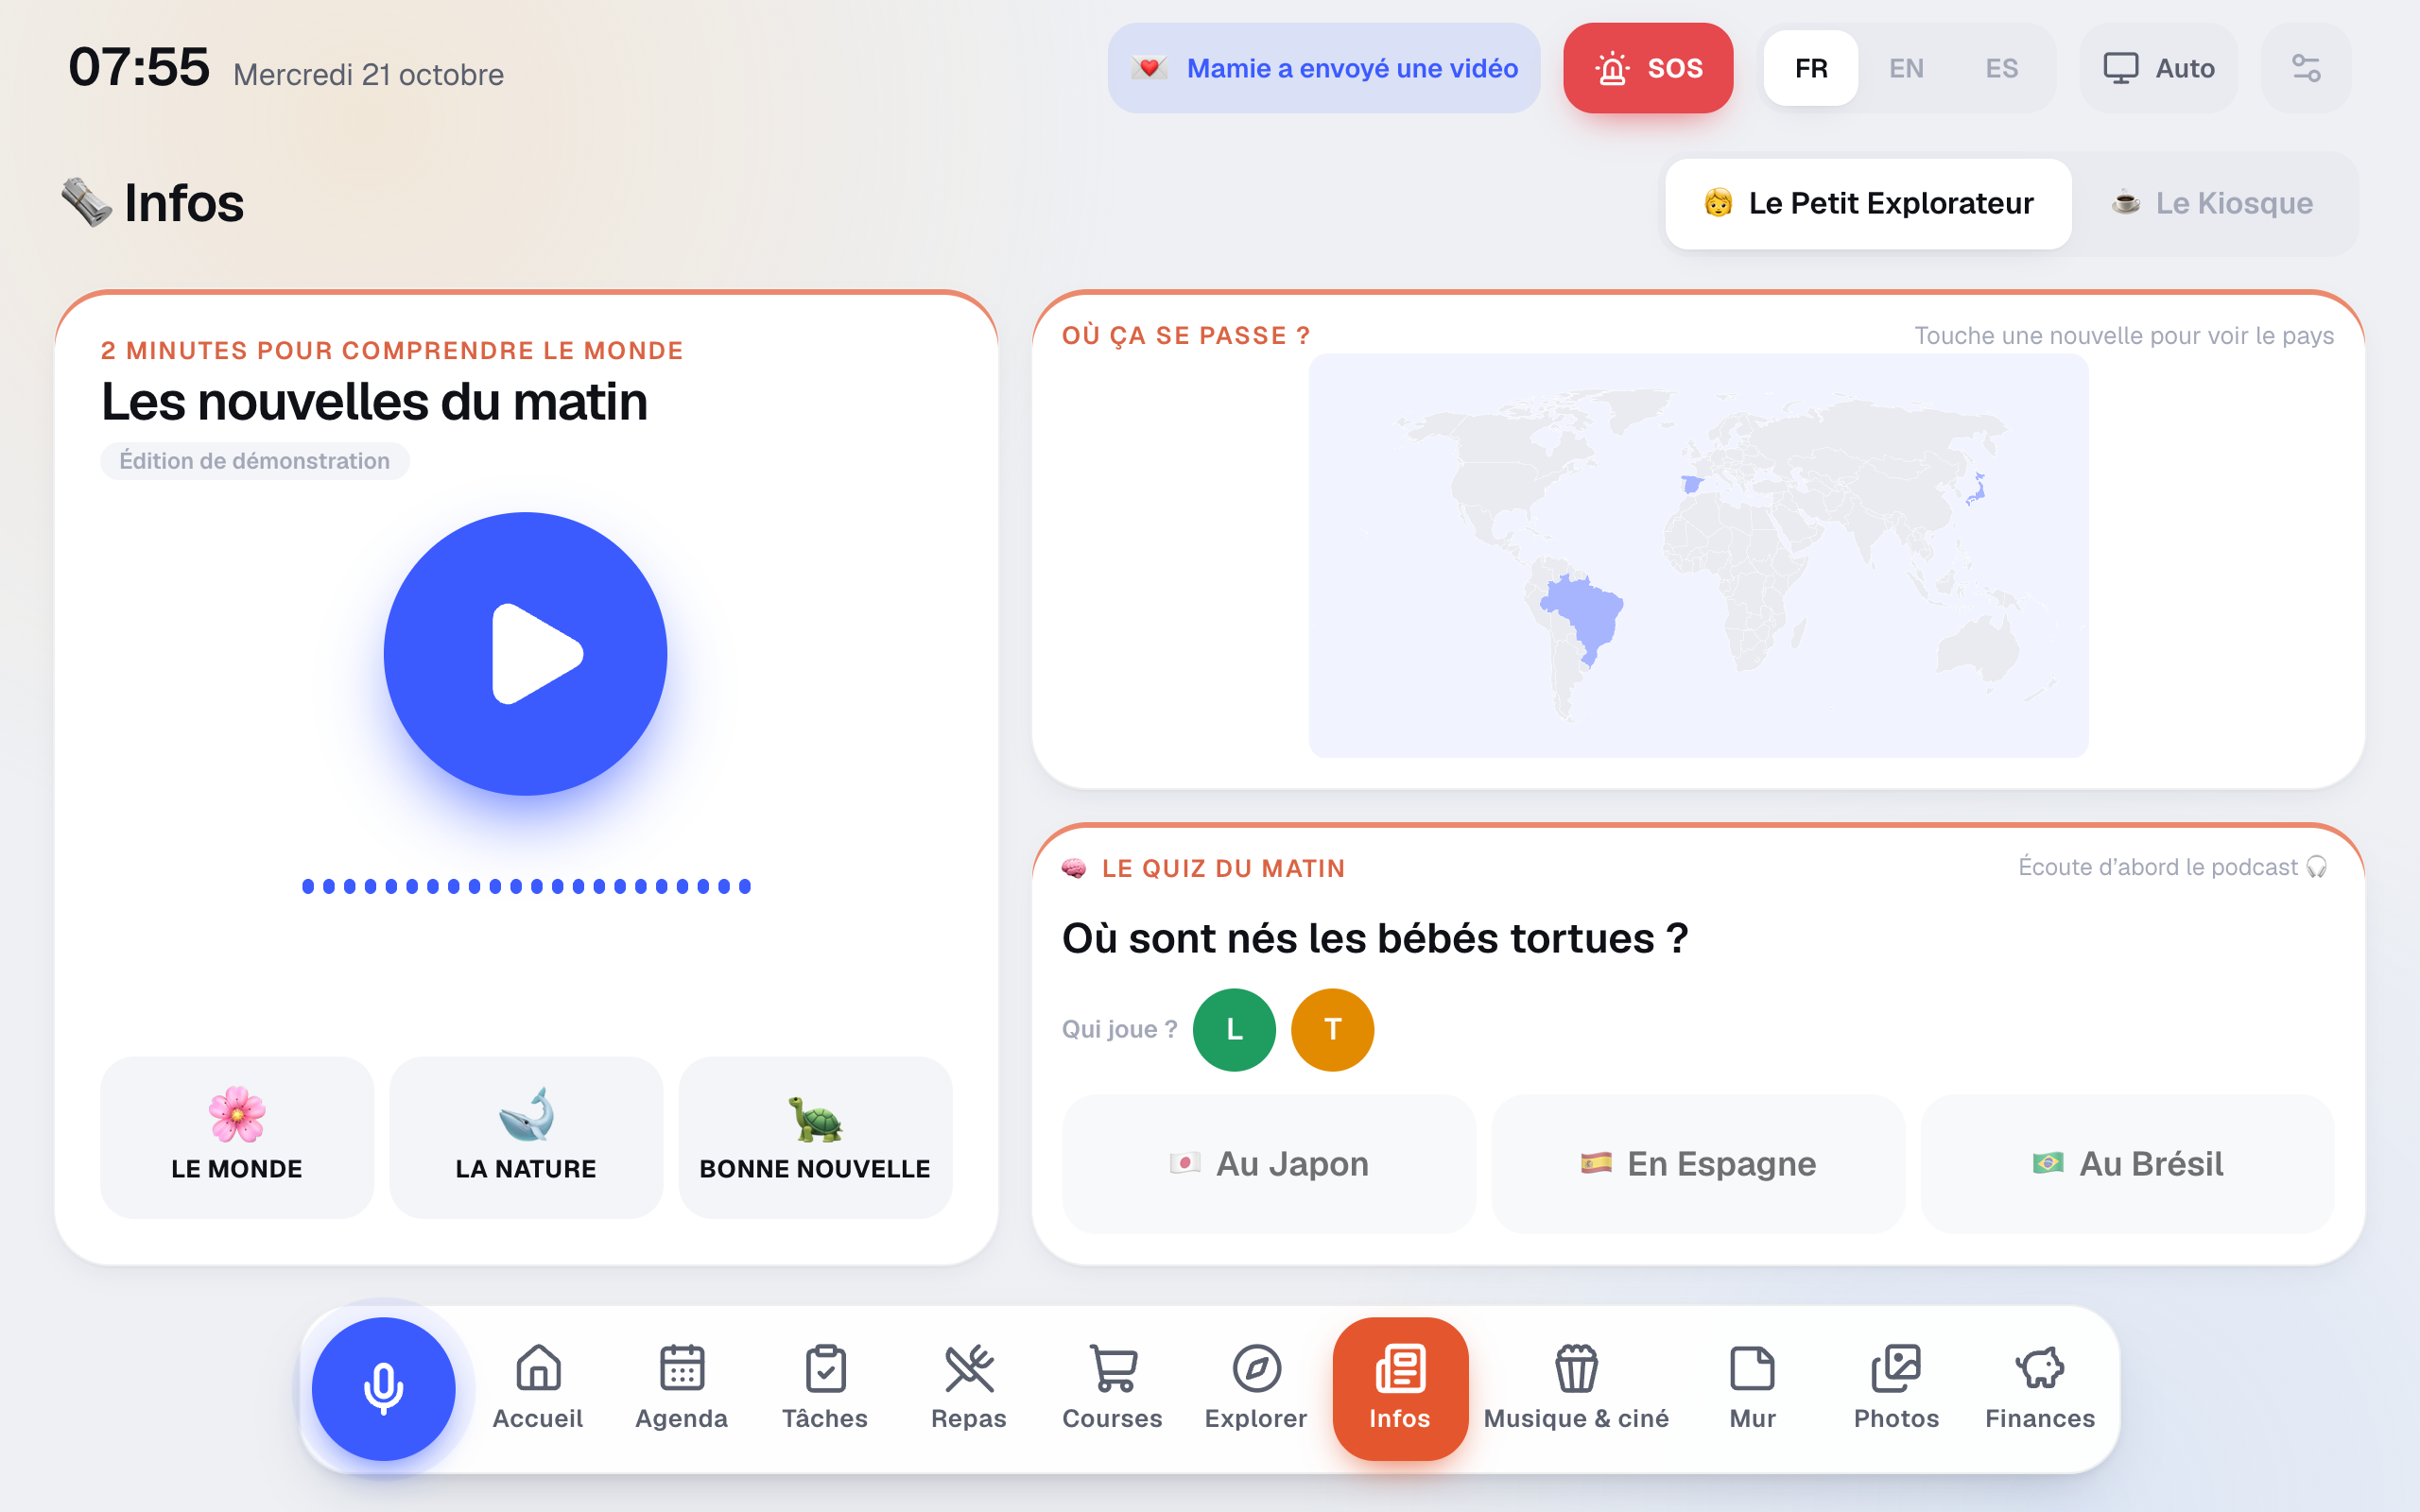Click the 07:55 clock display

coord(139,67)
